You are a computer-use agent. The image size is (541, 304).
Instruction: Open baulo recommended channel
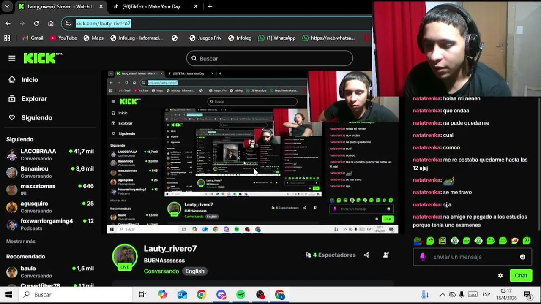click(x=50, y=271)
